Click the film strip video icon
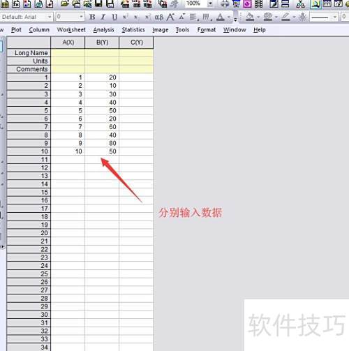This screenshot has width=349, height=351. (x=259, y=3)
